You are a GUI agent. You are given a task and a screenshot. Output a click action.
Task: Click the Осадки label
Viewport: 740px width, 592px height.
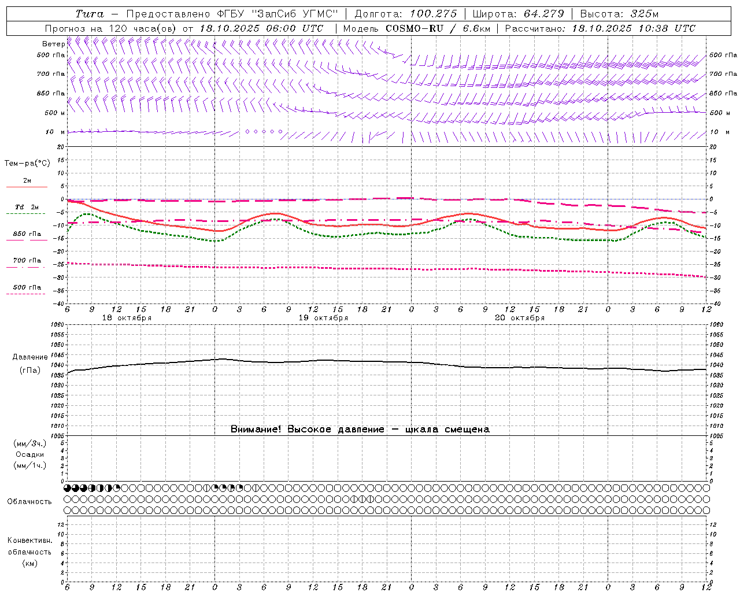[x=30, y=454]
